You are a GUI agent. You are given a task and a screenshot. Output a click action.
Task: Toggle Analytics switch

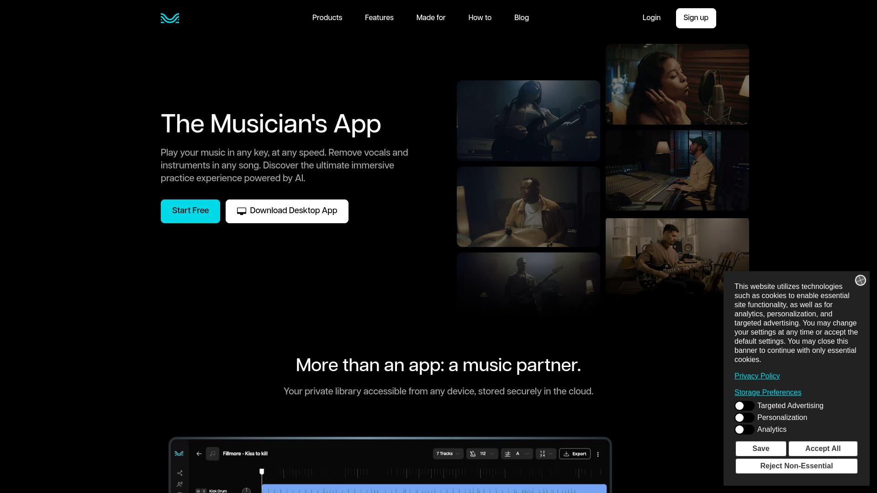click(744, 430)
